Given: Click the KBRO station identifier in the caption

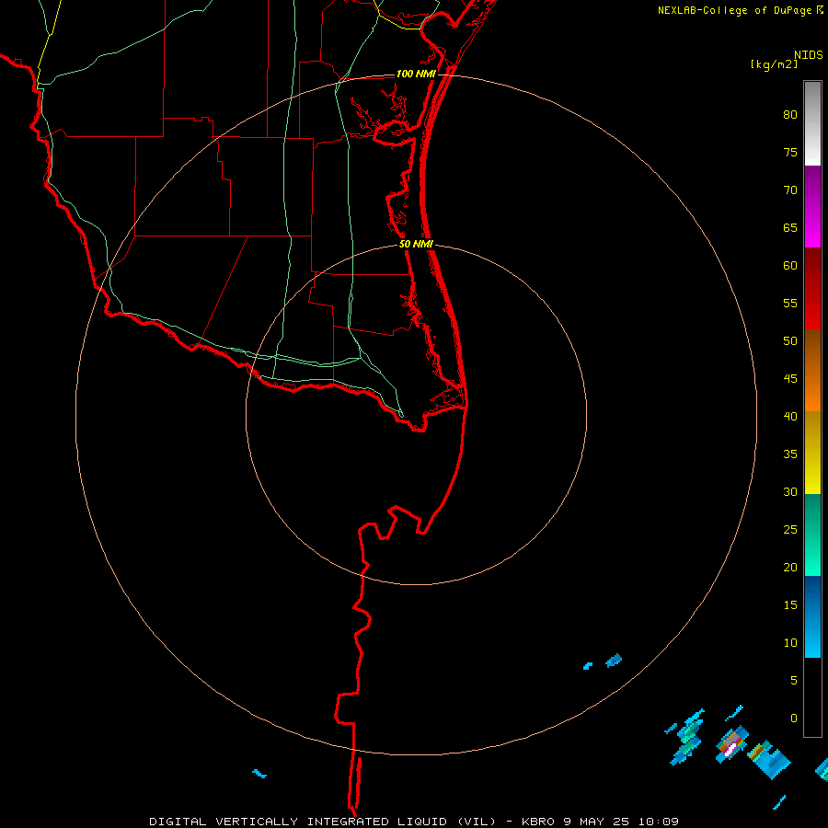Looking at the screenshot, I should [x=537, y=822].
